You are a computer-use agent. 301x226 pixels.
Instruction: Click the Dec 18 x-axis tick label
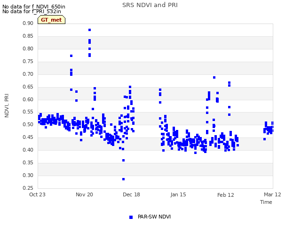pos(131,194)
